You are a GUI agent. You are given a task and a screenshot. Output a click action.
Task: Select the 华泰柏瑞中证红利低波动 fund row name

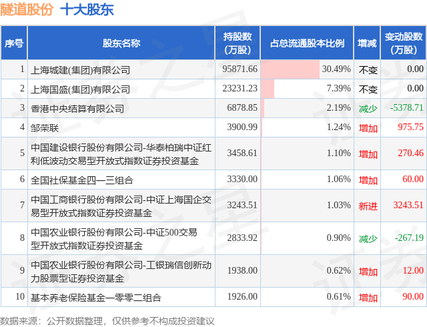[x=121, y=154]
